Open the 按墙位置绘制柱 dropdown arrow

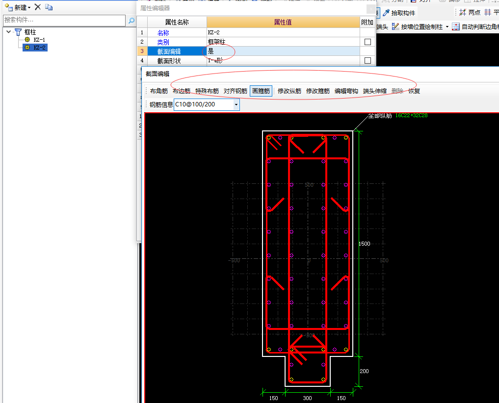click(447, 27)
